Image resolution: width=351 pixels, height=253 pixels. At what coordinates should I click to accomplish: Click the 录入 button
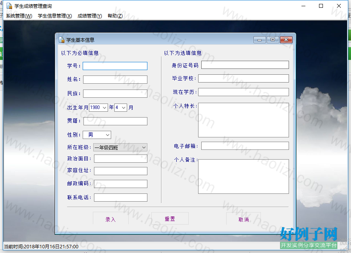pyautogui.click(x=111, y=219)
